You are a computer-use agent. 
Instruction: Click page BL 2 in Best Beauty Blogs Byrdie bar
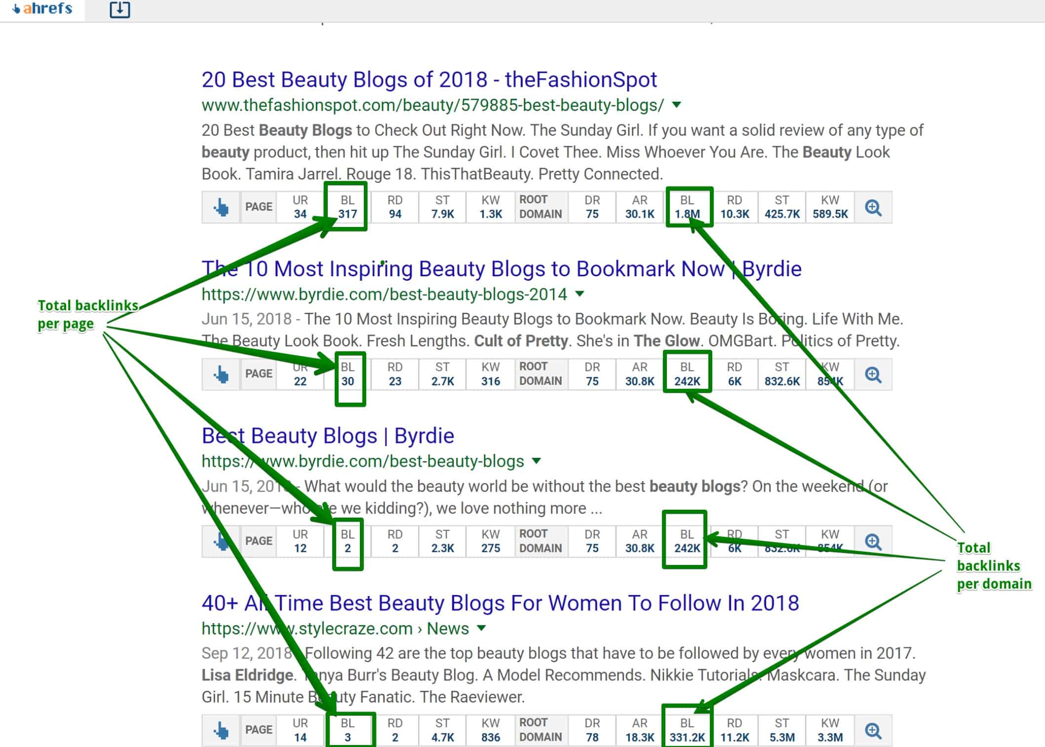[x=348, y=541]
